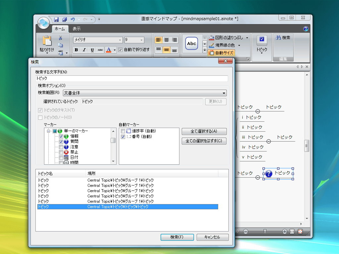
Task: Toggle the 自動サイズ button
Action: coord(221,53)
